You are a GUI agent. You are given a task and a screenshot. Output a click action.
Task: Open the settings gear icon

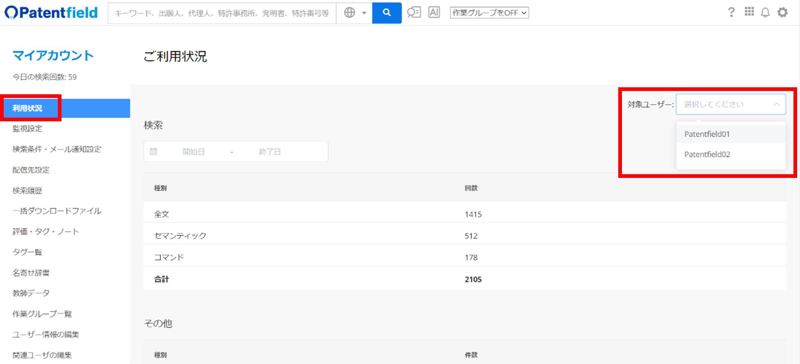pyautogui.click(x=783, y=13)
